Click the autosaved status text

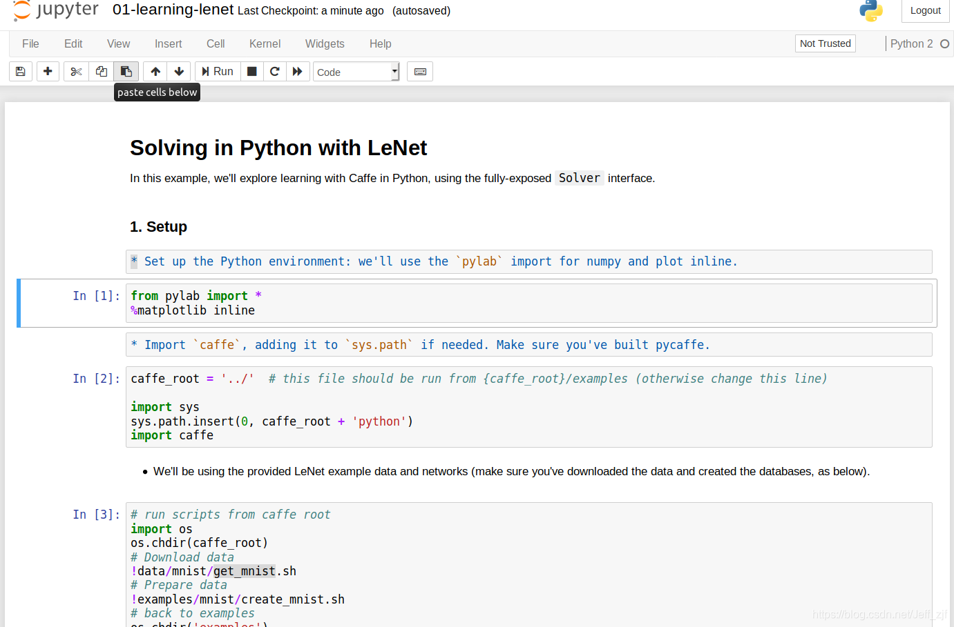click(421, 11)
